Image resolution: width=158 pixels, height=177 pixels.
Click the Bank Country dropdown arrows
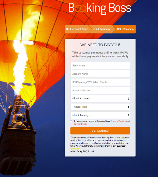coord(129,115)
